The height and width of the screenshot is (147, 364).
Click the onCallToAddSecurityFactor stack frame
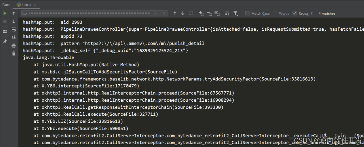pos(105,71)
